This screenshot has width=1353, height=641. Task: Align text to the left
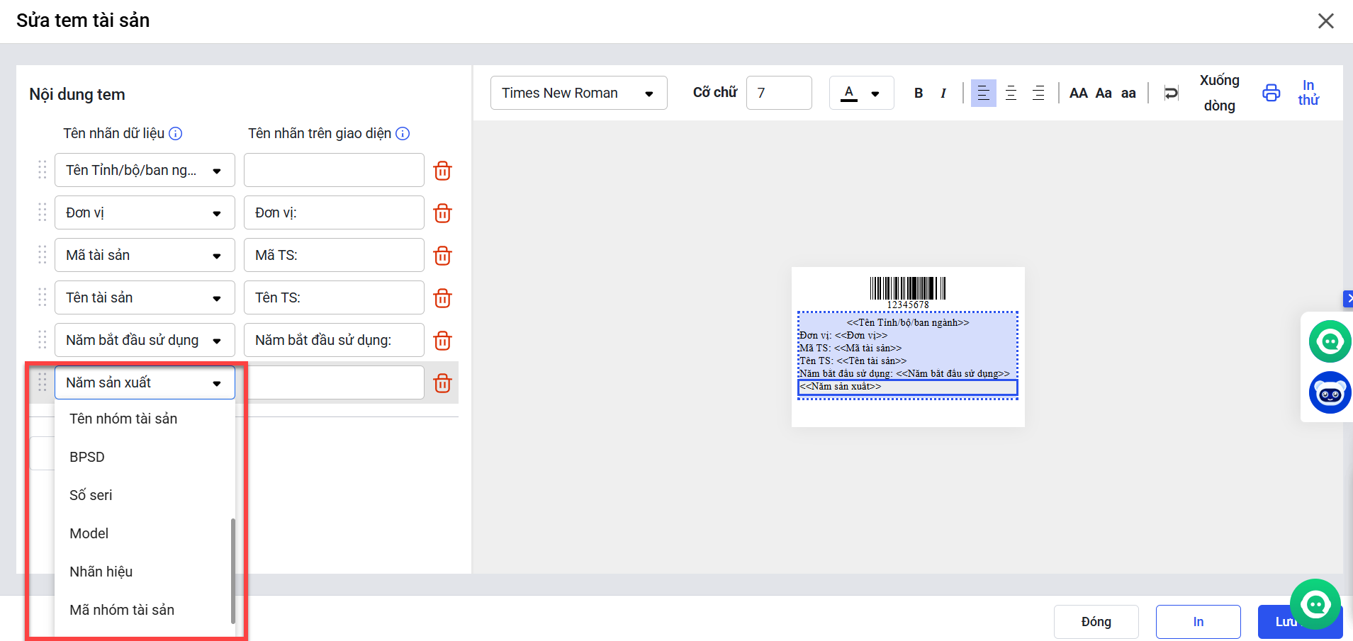(983, 93)
